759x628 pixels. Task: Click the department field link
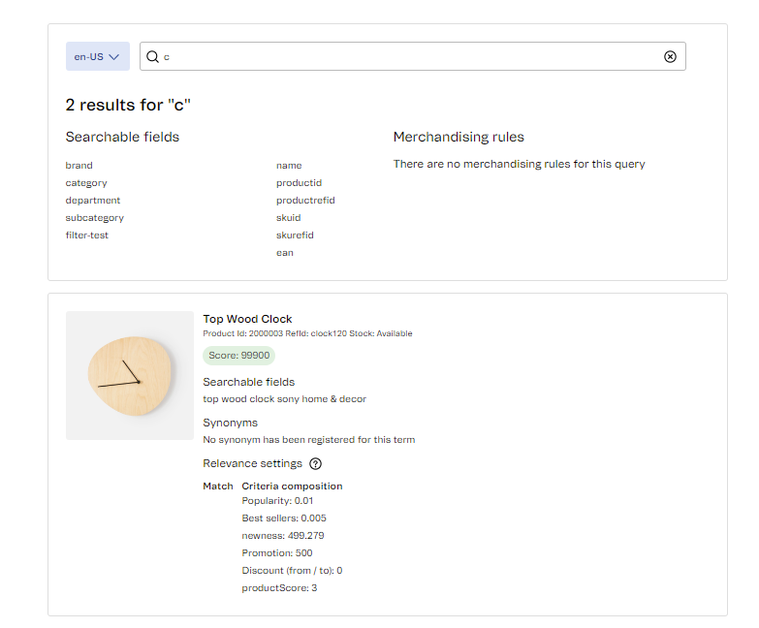[x=93, y=201]
